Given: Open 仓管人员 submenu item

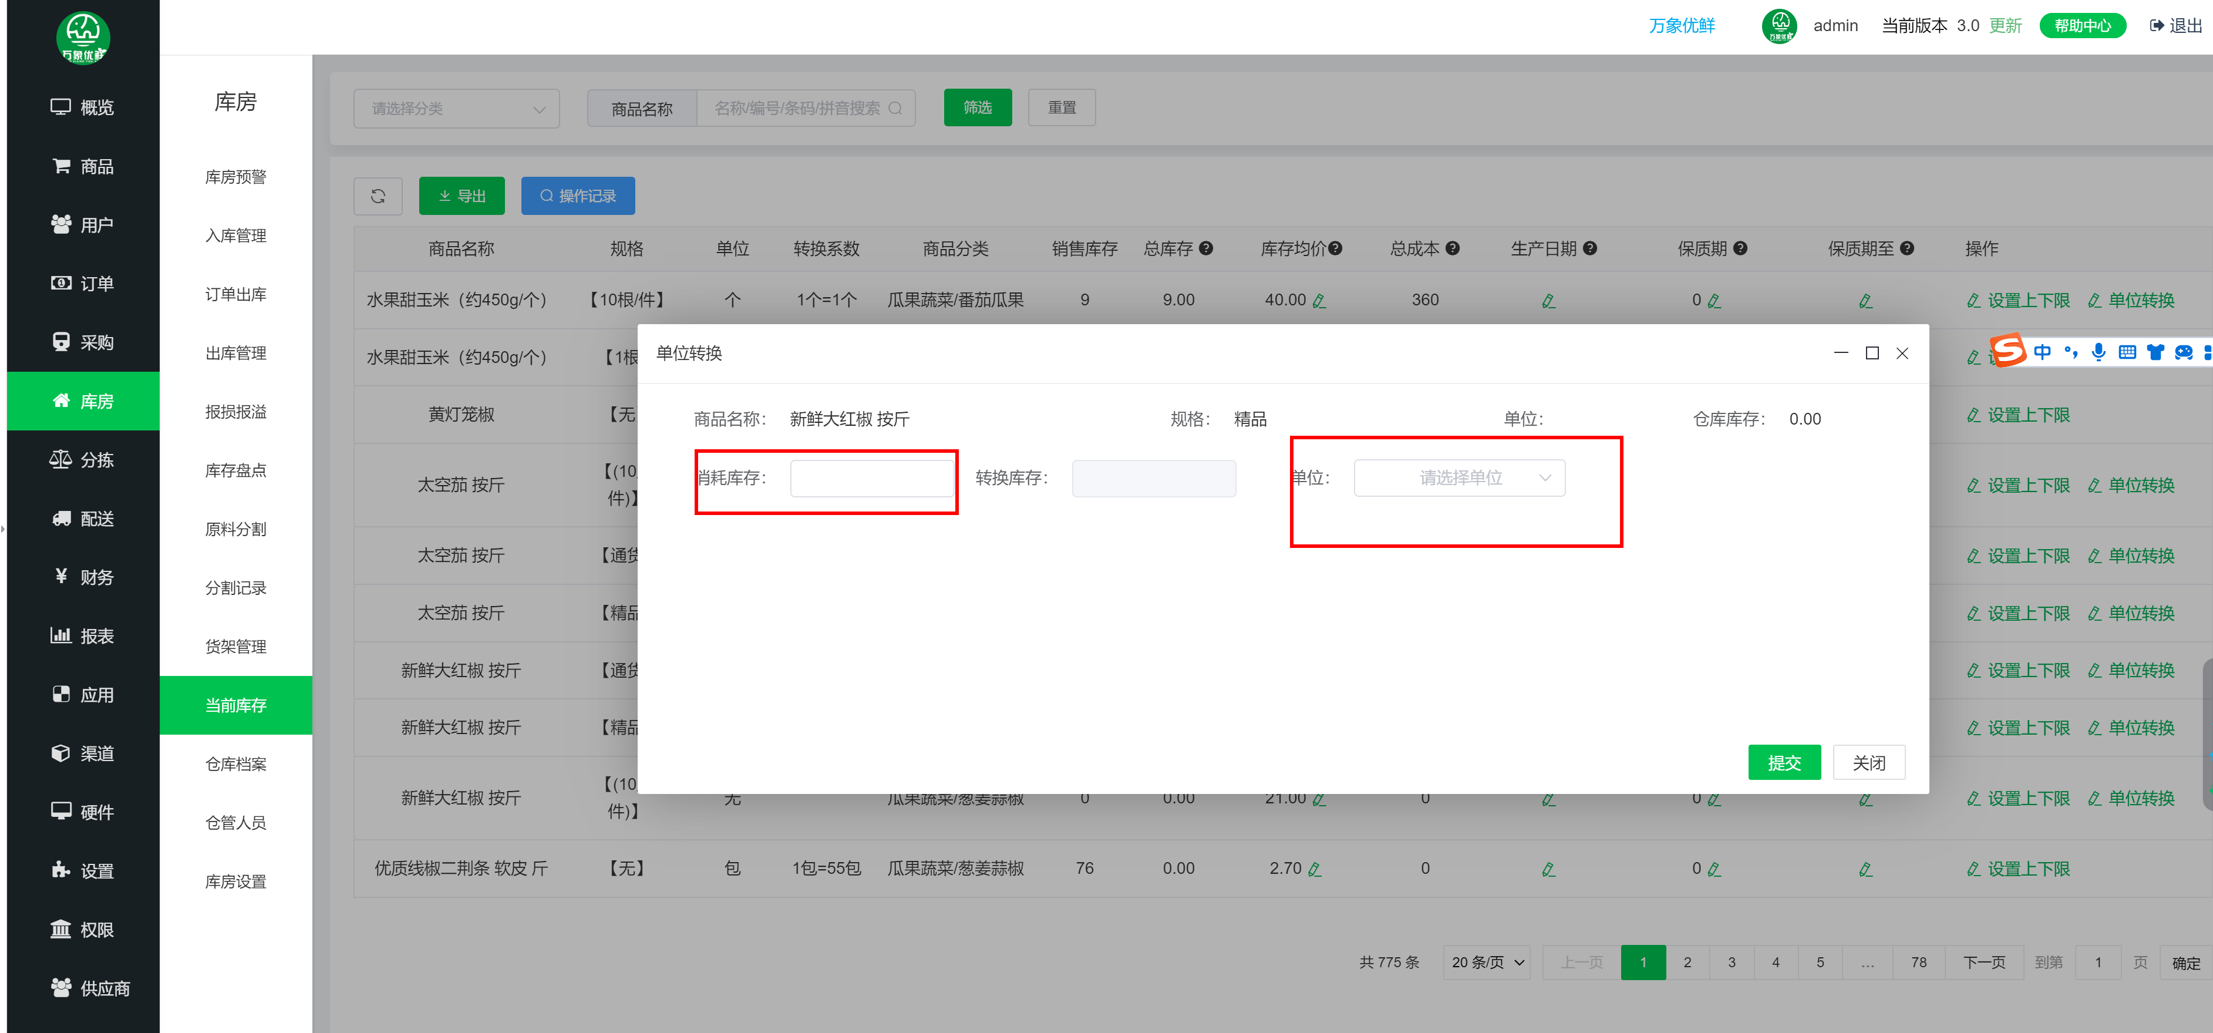Looking at the screenshot, I should (235, 822).
